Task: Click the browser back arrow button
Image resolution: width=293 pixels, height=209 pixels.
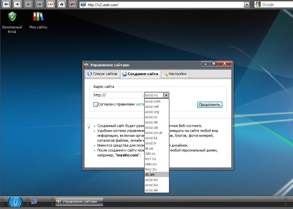Action: pos(17,4)
